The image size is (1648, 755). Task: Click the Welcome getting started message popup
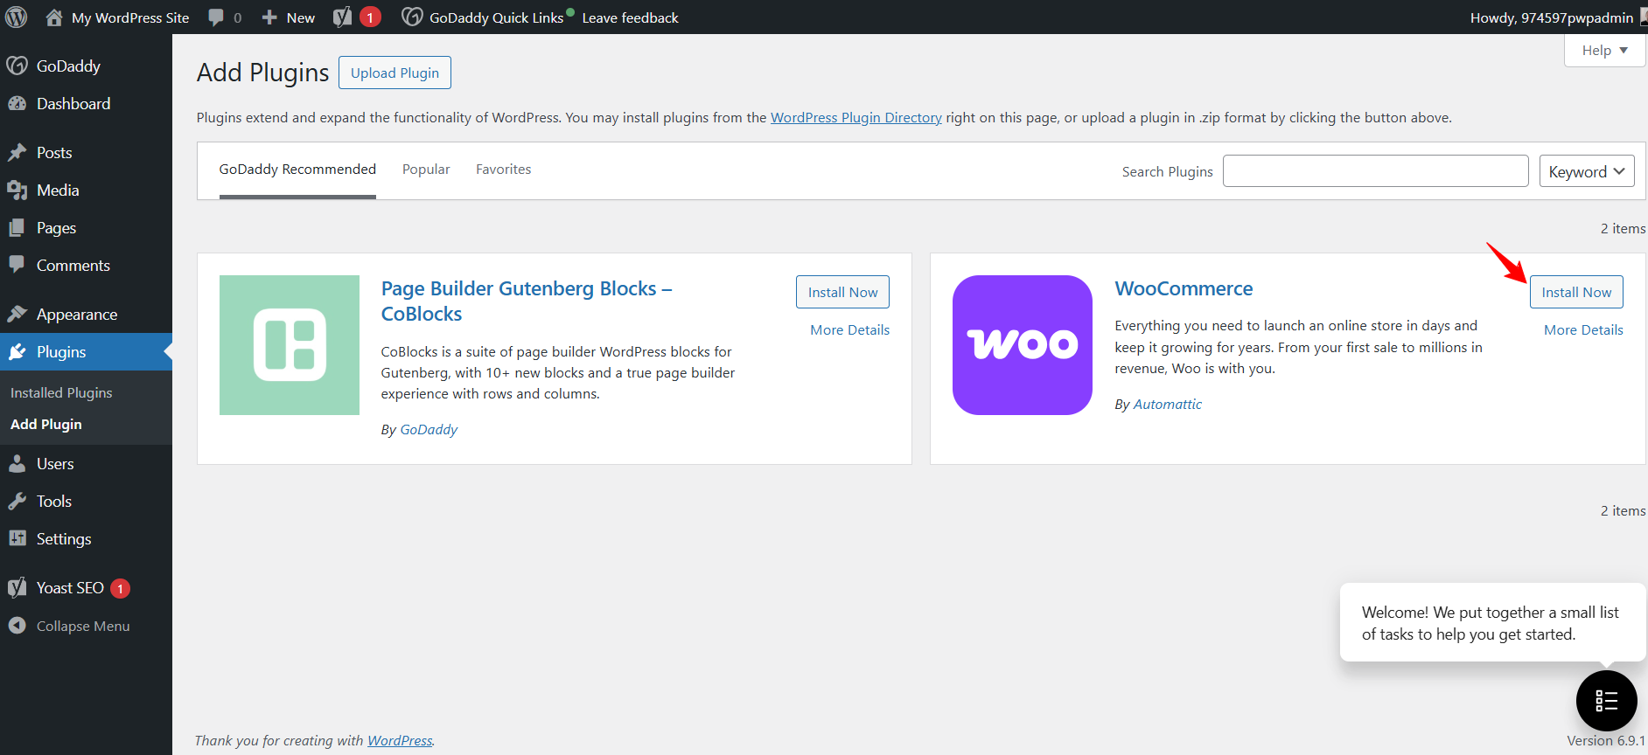pyautogui.click(x=1492, y=623)
